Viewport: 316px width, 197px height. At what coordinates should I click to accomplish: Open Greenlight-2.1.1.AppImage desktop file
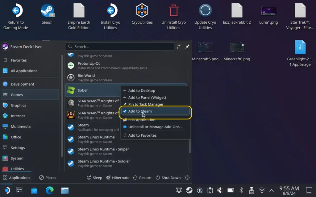pos(300,53)
